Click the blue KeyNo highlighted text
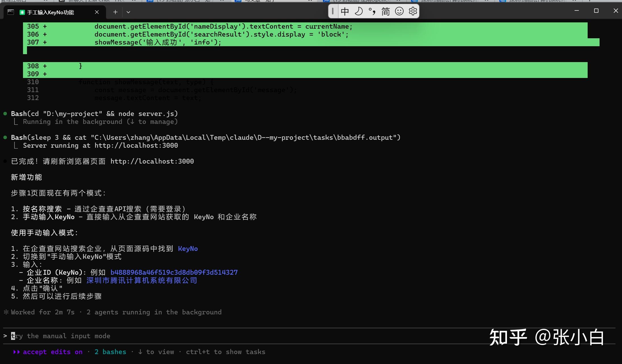This screenshot has height=364, width=622. (188, 249)
